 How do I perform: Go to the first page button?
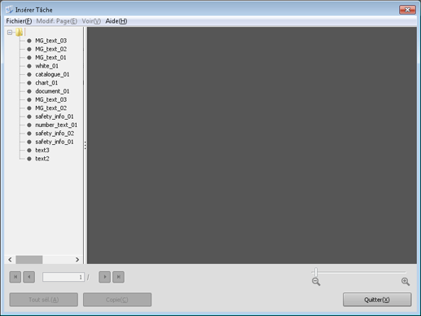click(15, 277)
